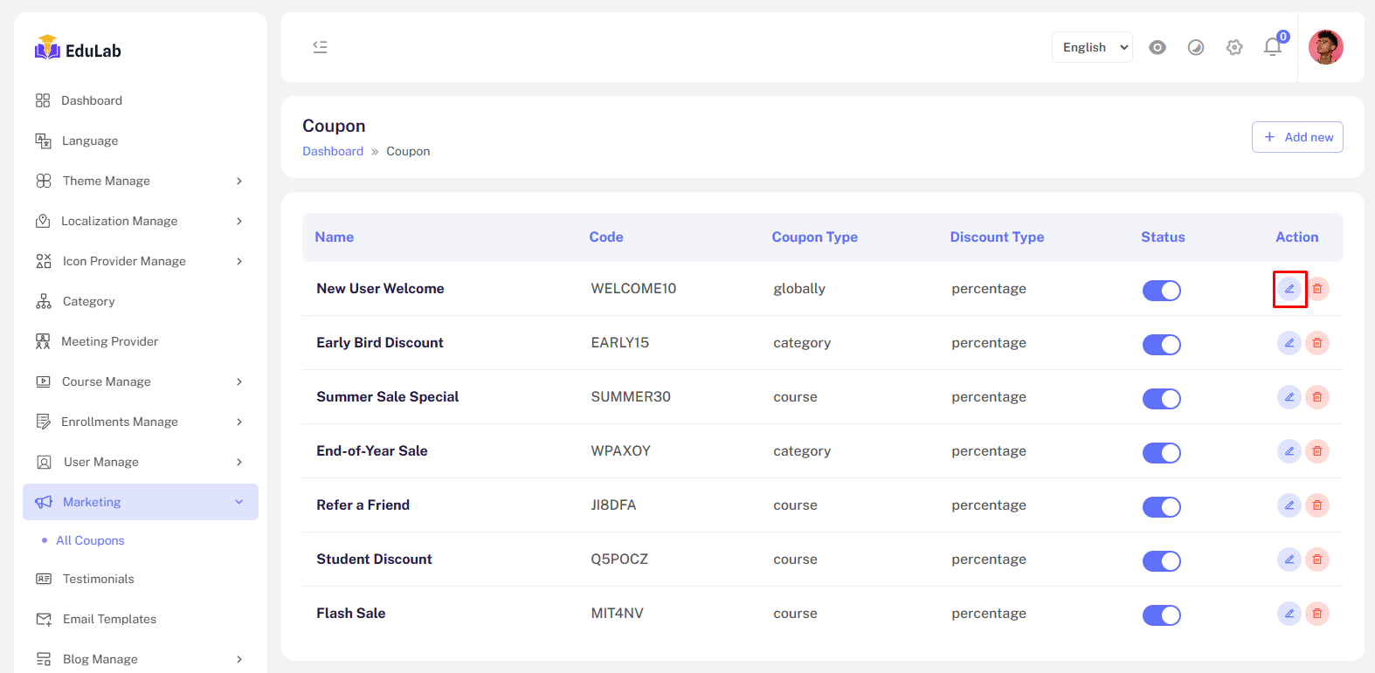Image resolution: width=1375 pixels, height=673 pixels.
Task: Delete the Refer a Friend coupon
Action: pyautogui.click(x=1316, y=505)
